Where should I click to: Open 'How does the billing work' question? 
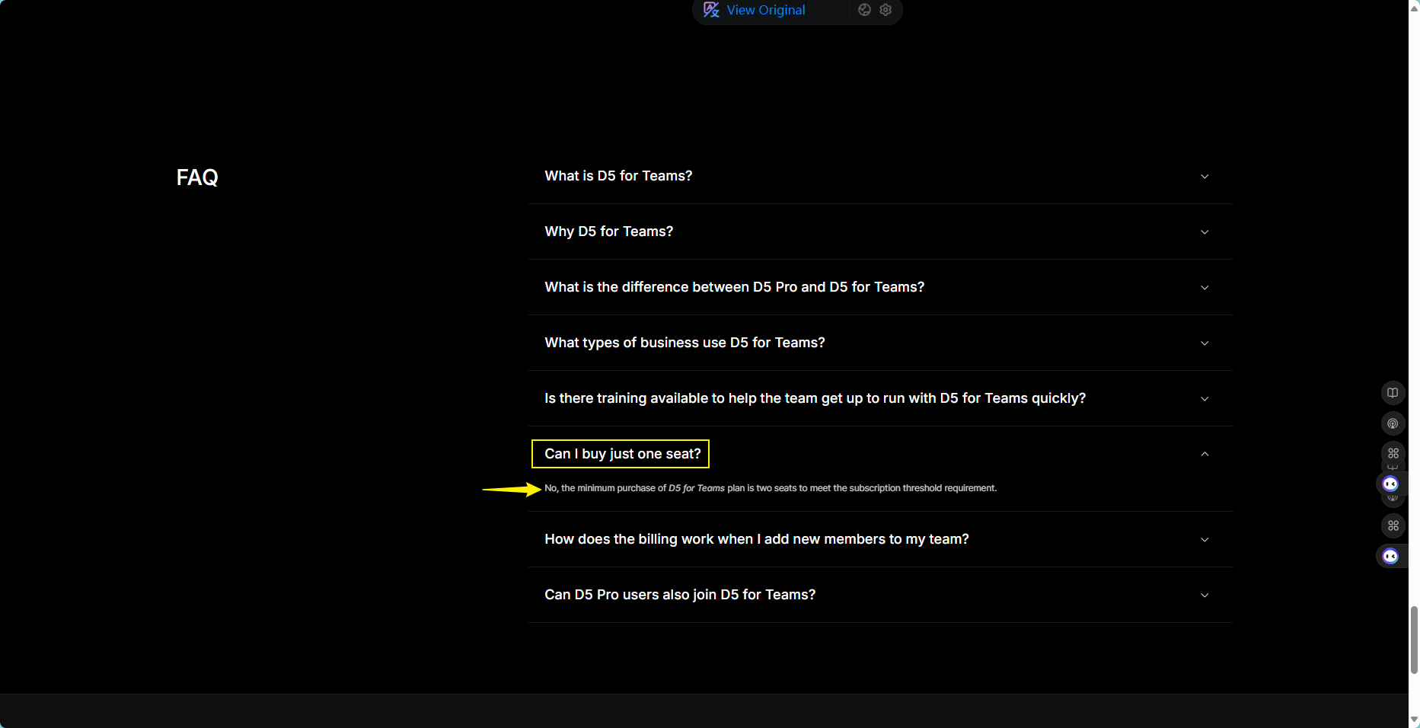pos(756,539)
